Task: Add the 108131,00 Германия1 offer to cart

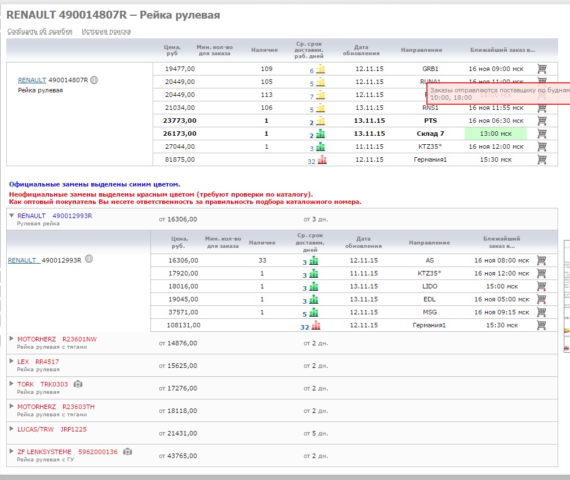Action: click(x=541, y=325)
